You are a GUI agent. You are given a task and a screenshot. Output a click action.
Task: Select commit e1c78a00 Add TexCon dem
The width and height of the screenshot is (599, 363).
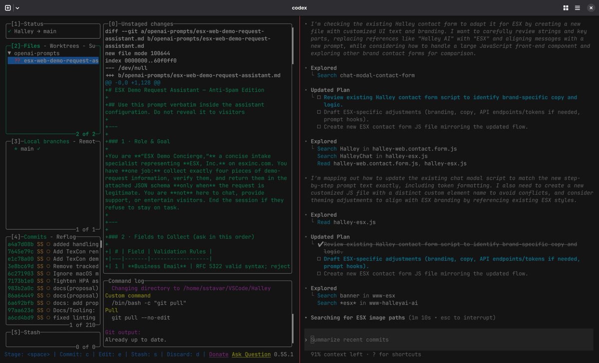click(x=53, y=259)
